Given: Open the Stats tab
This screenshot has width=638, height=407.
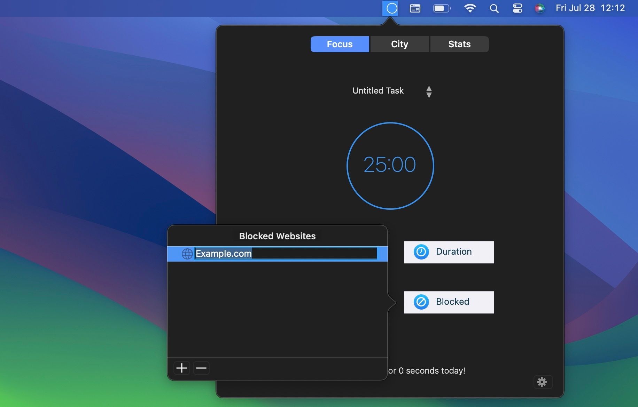Looking at the screenshot, I should [459, 44].
